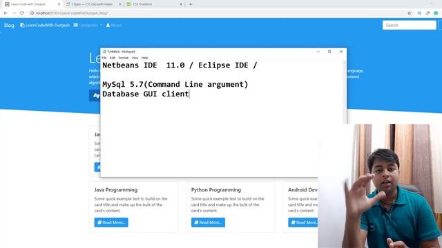The image size is (442, 248).
Task: Click the Search field in navbar
Action: (x=409, y=25)
